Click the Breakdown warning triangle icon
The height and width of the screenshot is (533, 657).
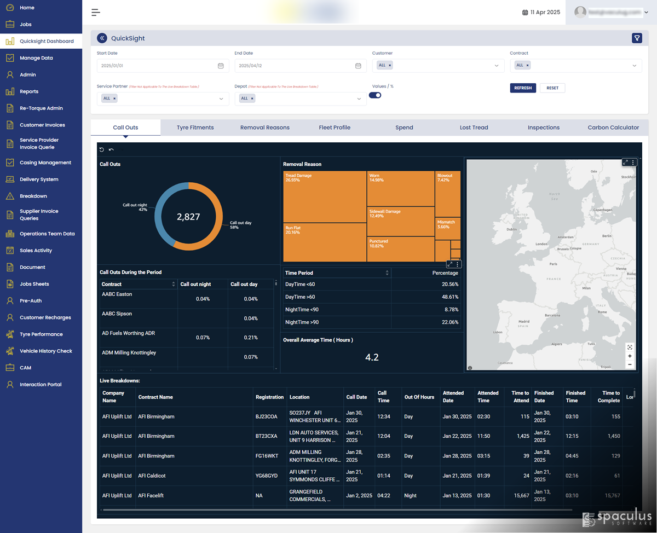(x=10, y=196)
